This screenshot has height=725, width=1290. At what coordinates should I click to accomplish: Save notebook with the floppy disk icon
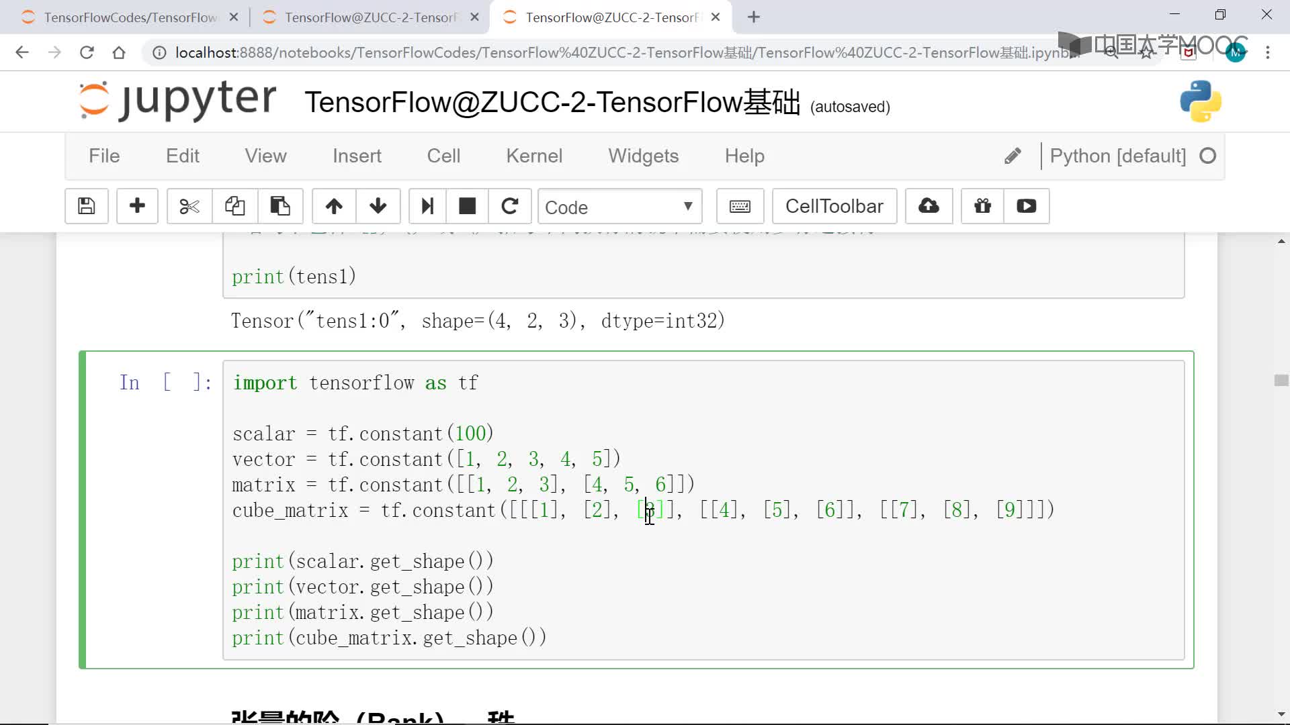pyautogui.click(x=87, y=206)
